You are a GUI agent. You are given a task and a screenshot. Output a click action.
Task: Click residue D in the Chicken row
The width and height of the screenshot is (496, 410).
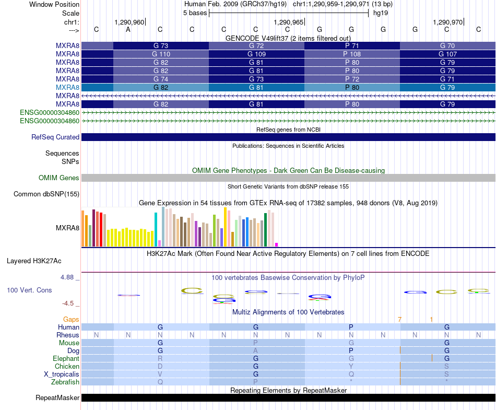160,366
